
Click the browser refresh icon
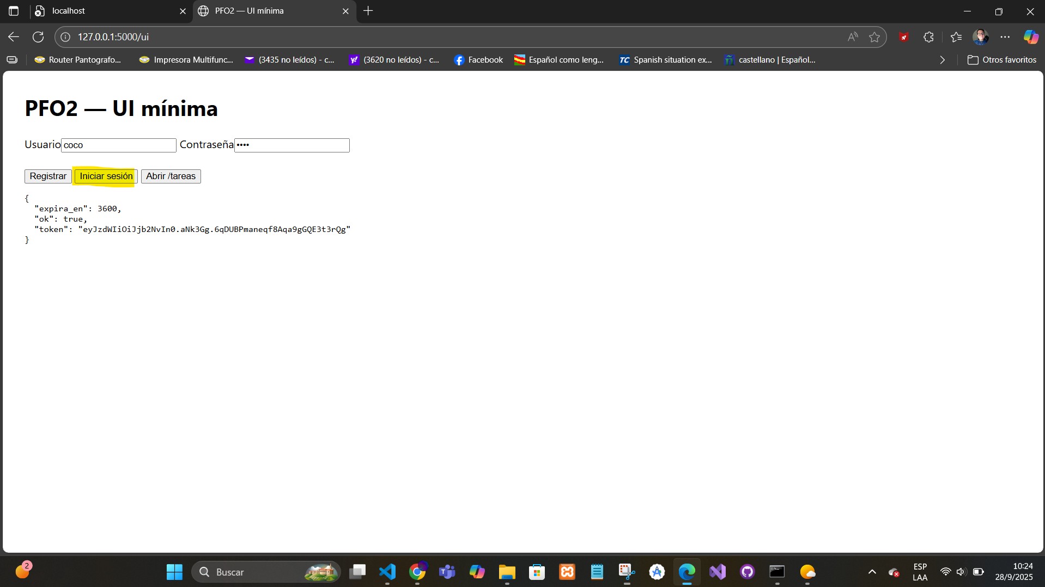click(38, 37)
